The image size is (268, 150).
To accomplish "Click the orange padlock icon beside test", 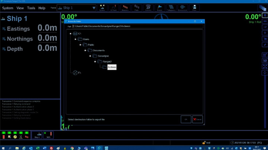I will (x=204, y=143).
